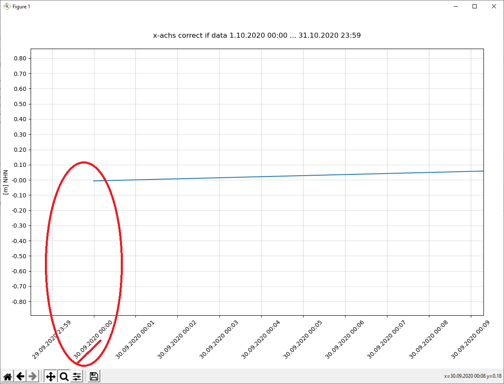
Task: Open the configure subplots tool
Action: click(x=77, y=376)
